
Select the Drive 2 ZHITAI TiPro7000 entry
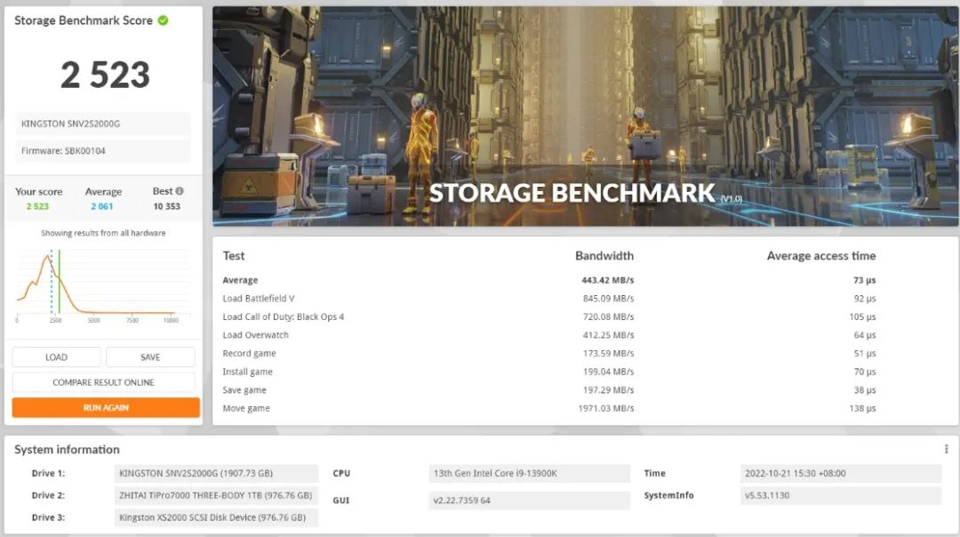pyautogui.click(x=216, y=495)
